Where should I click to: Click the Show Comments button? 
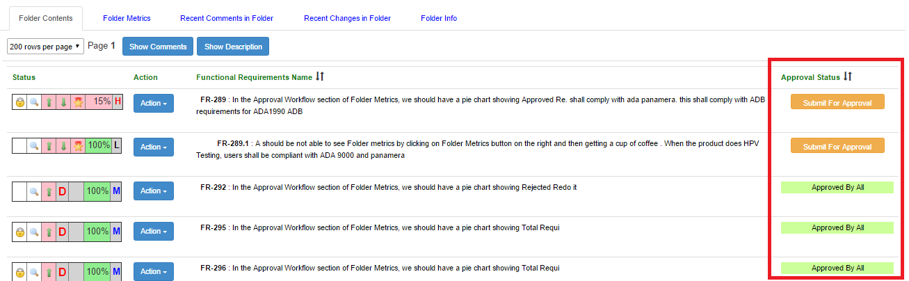[x=158, y=47]
